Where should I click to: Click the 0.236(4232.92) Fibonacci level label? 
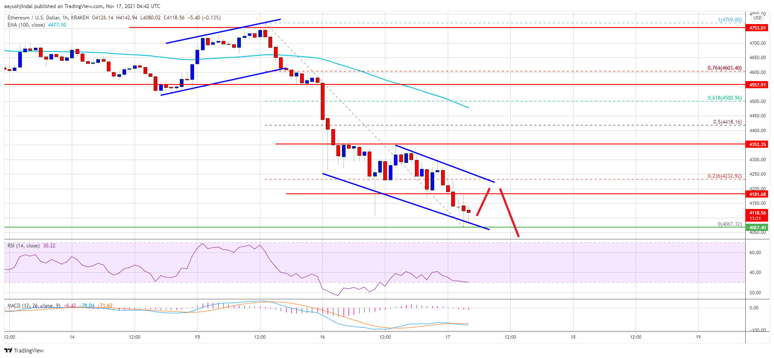click(725, 176)
